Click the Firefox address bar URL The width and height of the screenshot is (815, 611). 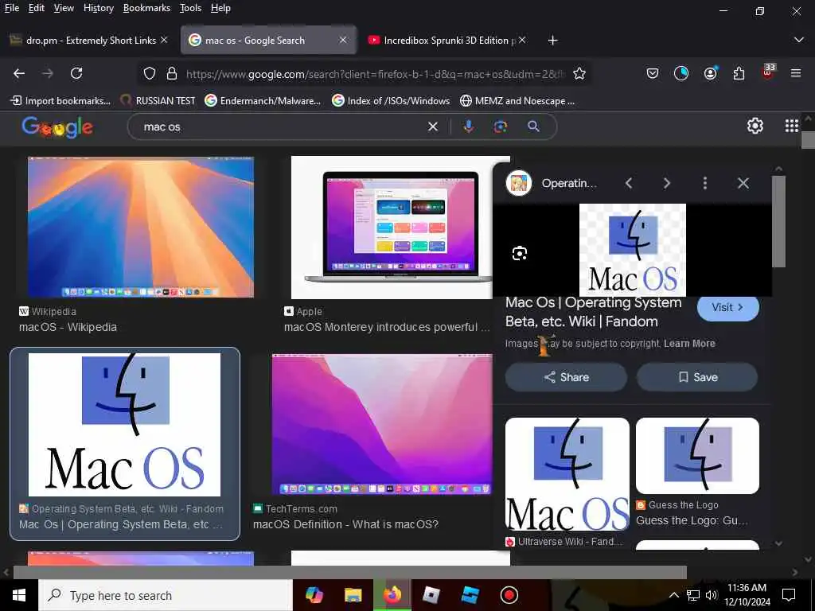pos(374,74)
